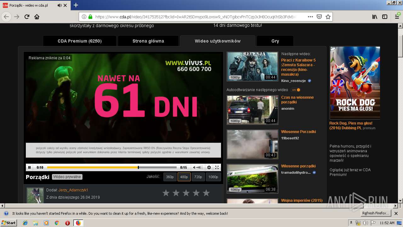Open the Rock Dog movie poster
Screen dimensions: 403x227
355,83
